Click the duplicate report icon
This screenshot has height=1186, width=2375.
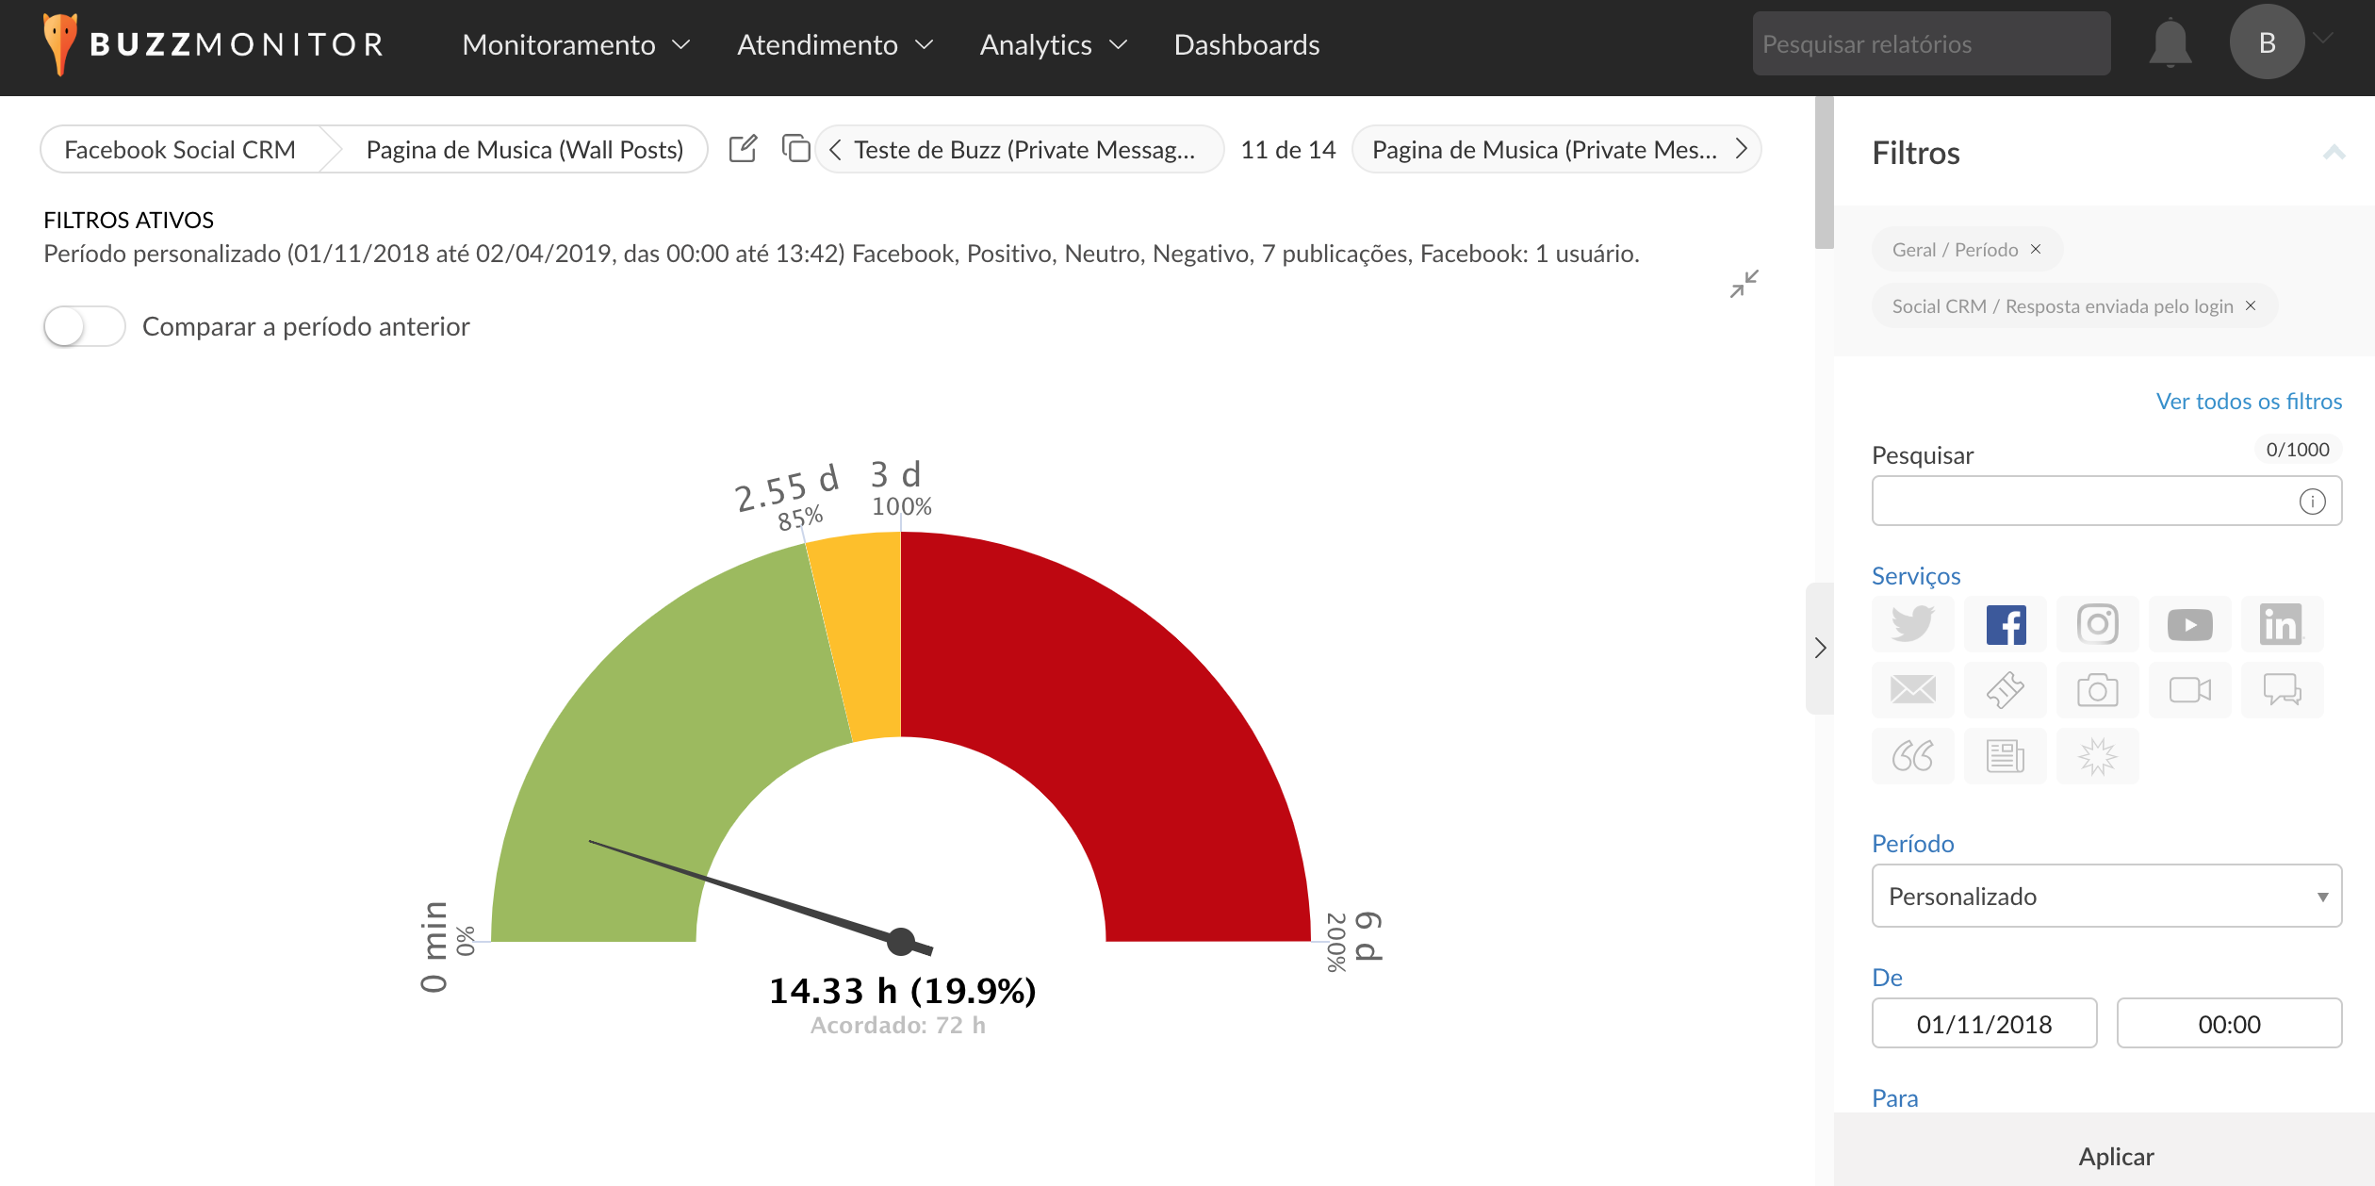795,149
